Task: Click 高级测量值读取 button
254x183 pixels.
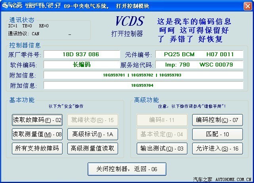Action: click(93, 149)
